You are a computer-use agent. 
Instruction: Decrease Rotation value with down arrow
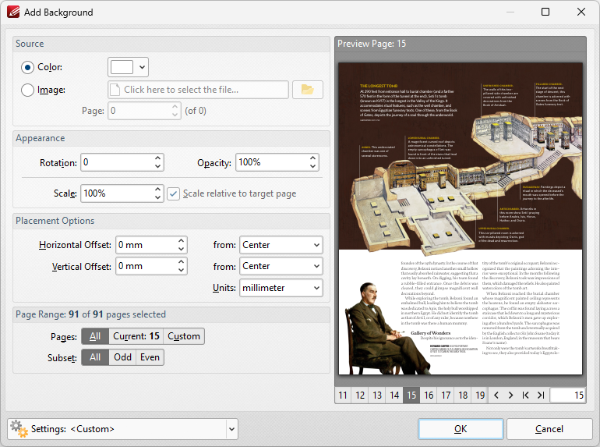click(157, 167)
